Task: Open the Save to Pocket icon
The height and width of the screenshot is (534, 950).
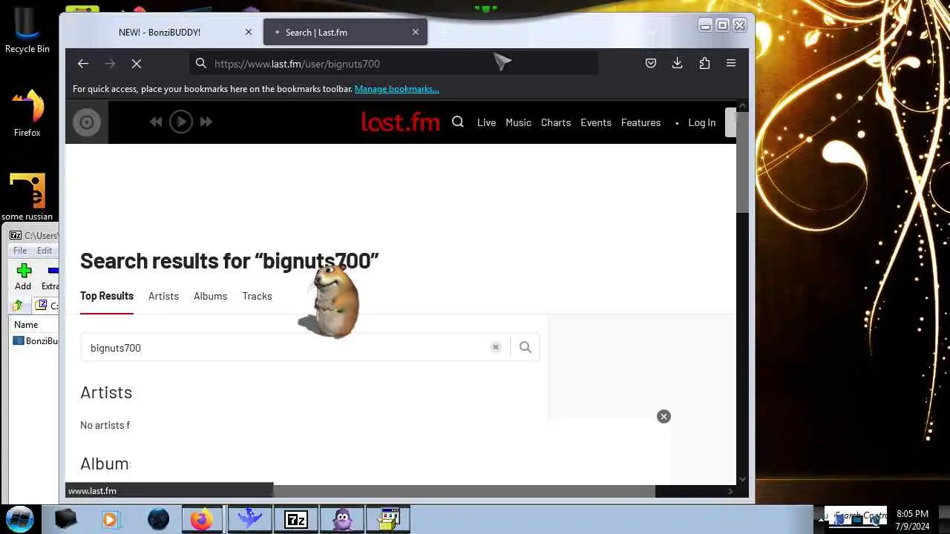Action: pyautogui.click(x=651, y=64)
